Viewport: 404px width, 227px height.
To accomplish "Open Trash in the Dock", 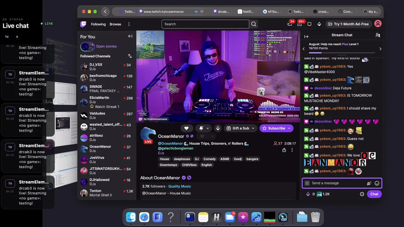I will [315, 217].
